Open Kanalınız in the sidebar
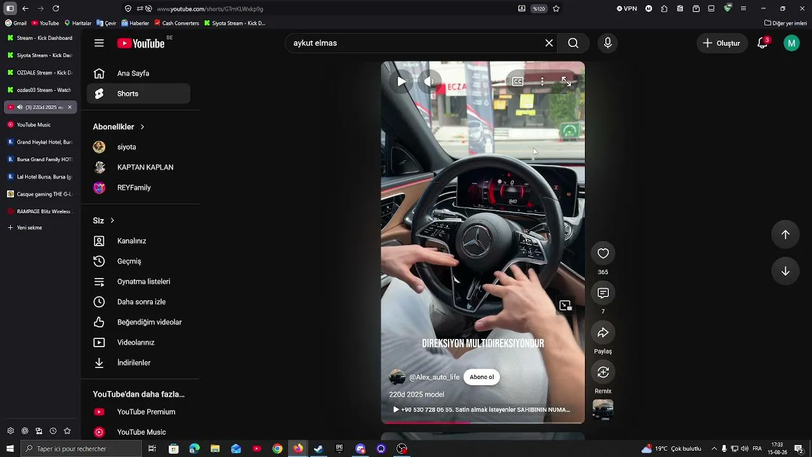Viewport: 812px width, 457px height. click(138, 241)
